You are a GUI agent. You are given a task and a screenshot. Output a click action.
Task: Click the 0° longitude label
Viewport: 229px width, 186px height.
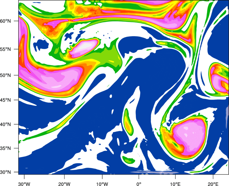(139, 184)
